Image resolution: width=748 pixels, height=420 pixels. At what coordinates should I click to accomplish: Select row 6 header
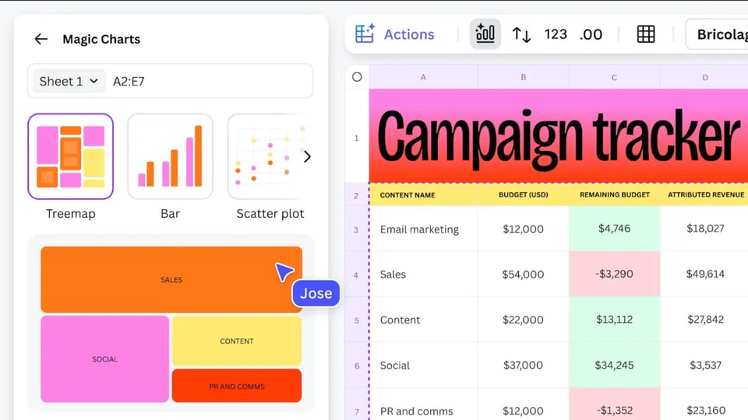point(356,366)
